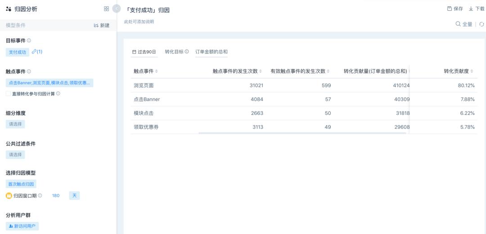Click the 全量 magnifier option

coord(463,24)
